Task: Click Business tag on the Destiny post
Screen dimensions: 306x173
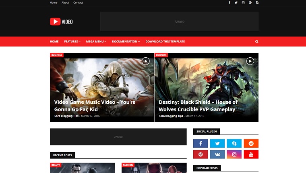Action: [x=161, y=55]
